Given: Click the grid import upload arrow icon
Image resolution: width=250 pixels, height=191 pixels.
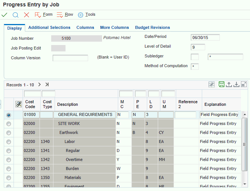Looking at the screenshot, I should 229,84.
